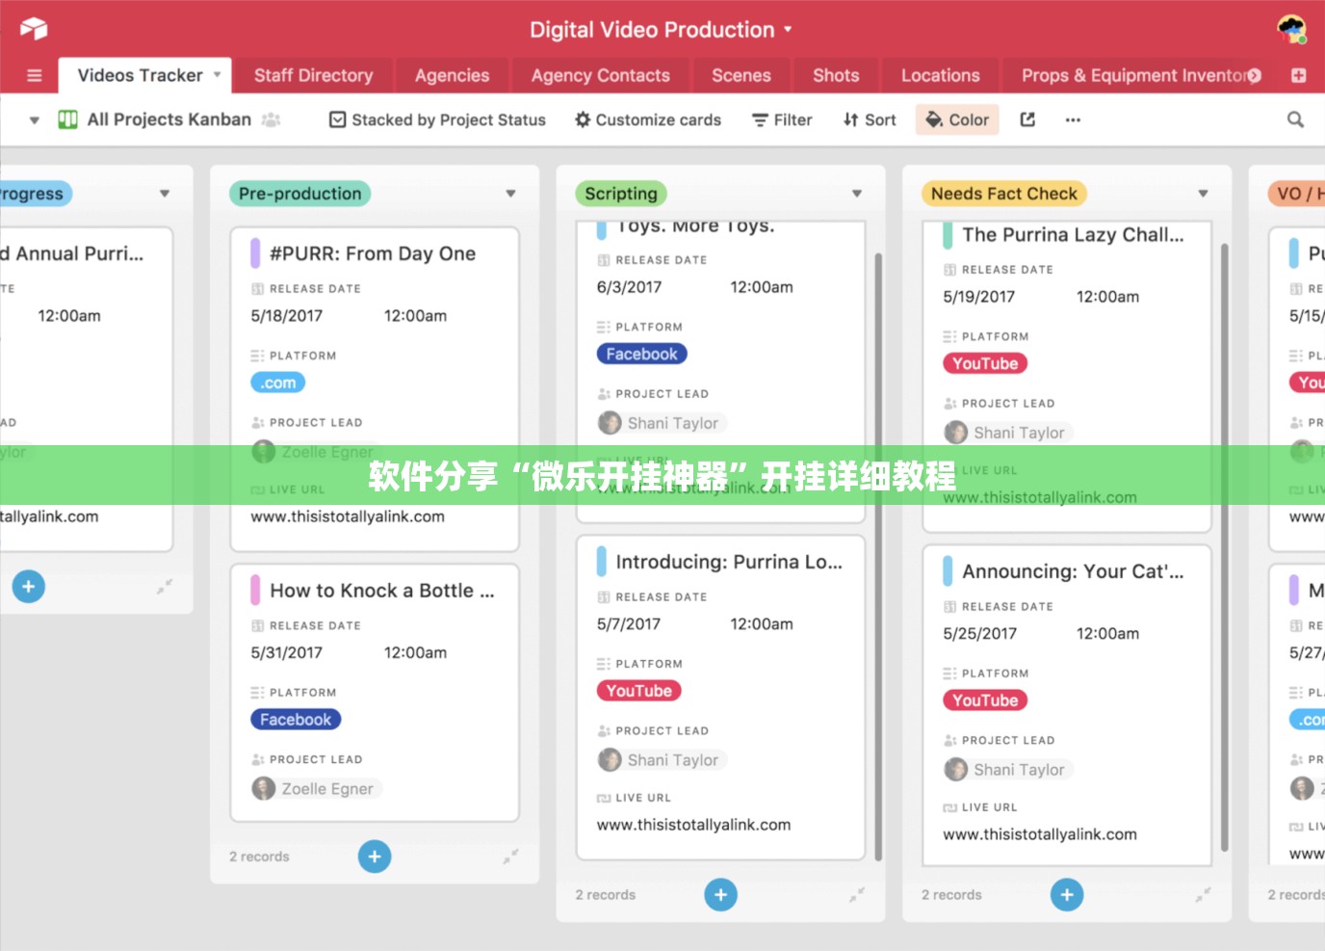This screenshot has height=951, width=1325.
Task: Open live URL on Announcing Your Cat card
Action: pos(1040,834)
